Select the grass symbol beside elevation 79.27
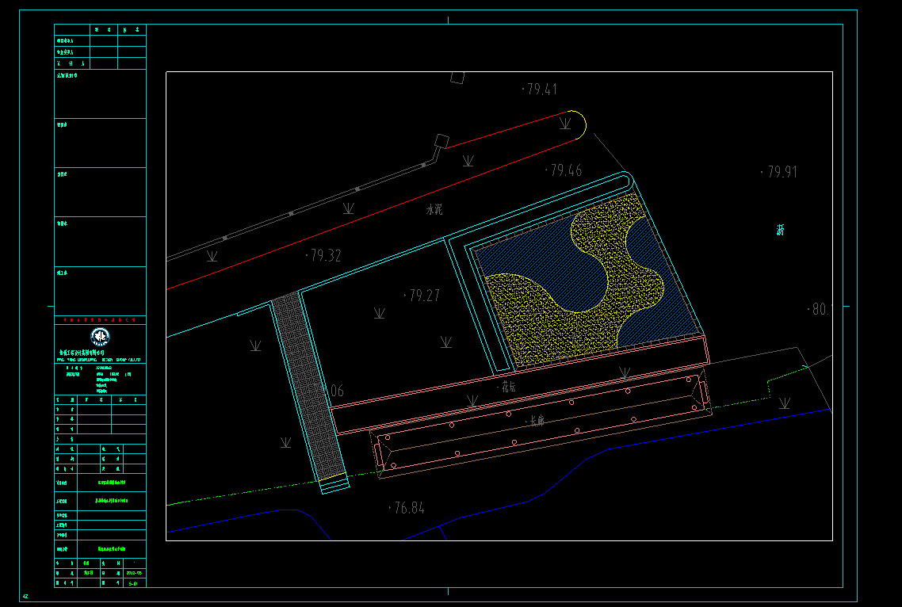 (x=380, y=314)
